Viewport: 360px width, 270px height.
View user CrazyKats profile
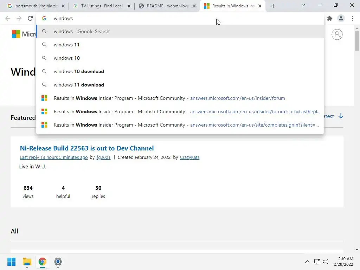[189, 157]
